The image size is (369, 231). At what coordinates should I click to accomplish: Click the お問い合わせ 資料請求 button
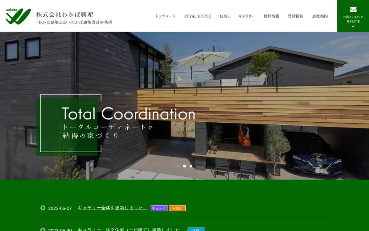click(353, 16)
